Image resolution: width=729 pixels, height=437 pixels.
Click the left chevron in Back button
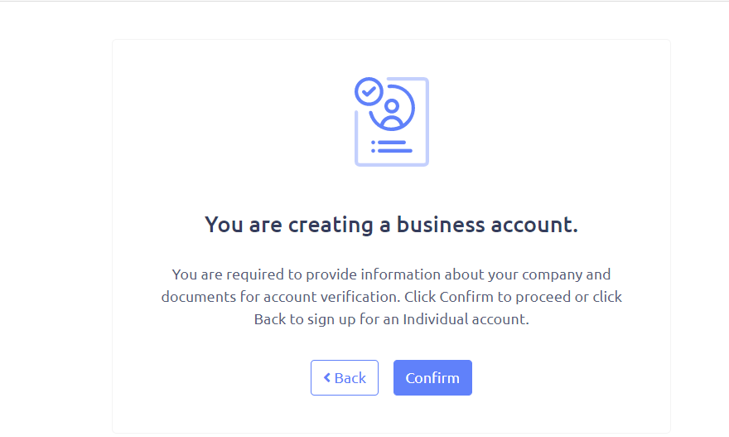coord(327,377)
